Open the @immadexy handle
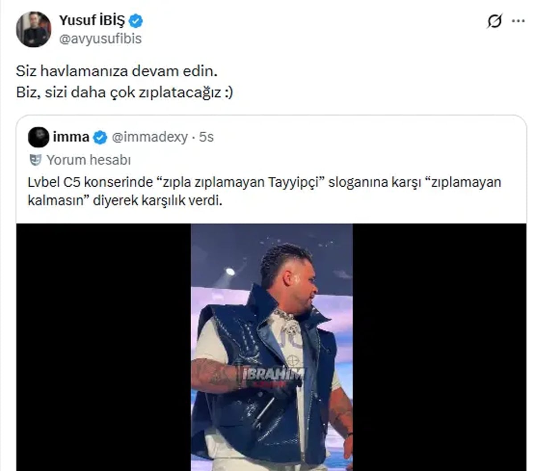This screenshot has height=471, width=535. tap(149, 137)
